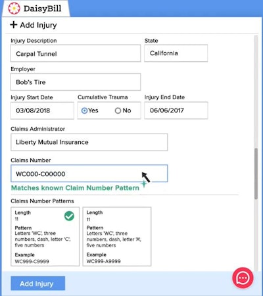Click the Claims Number input field

pos(89,174)
